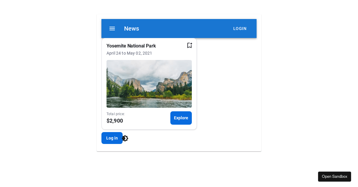Click empty panel space right of brightness icon
The width and height of the screenshot is (358, 187).
coord(191,138)
